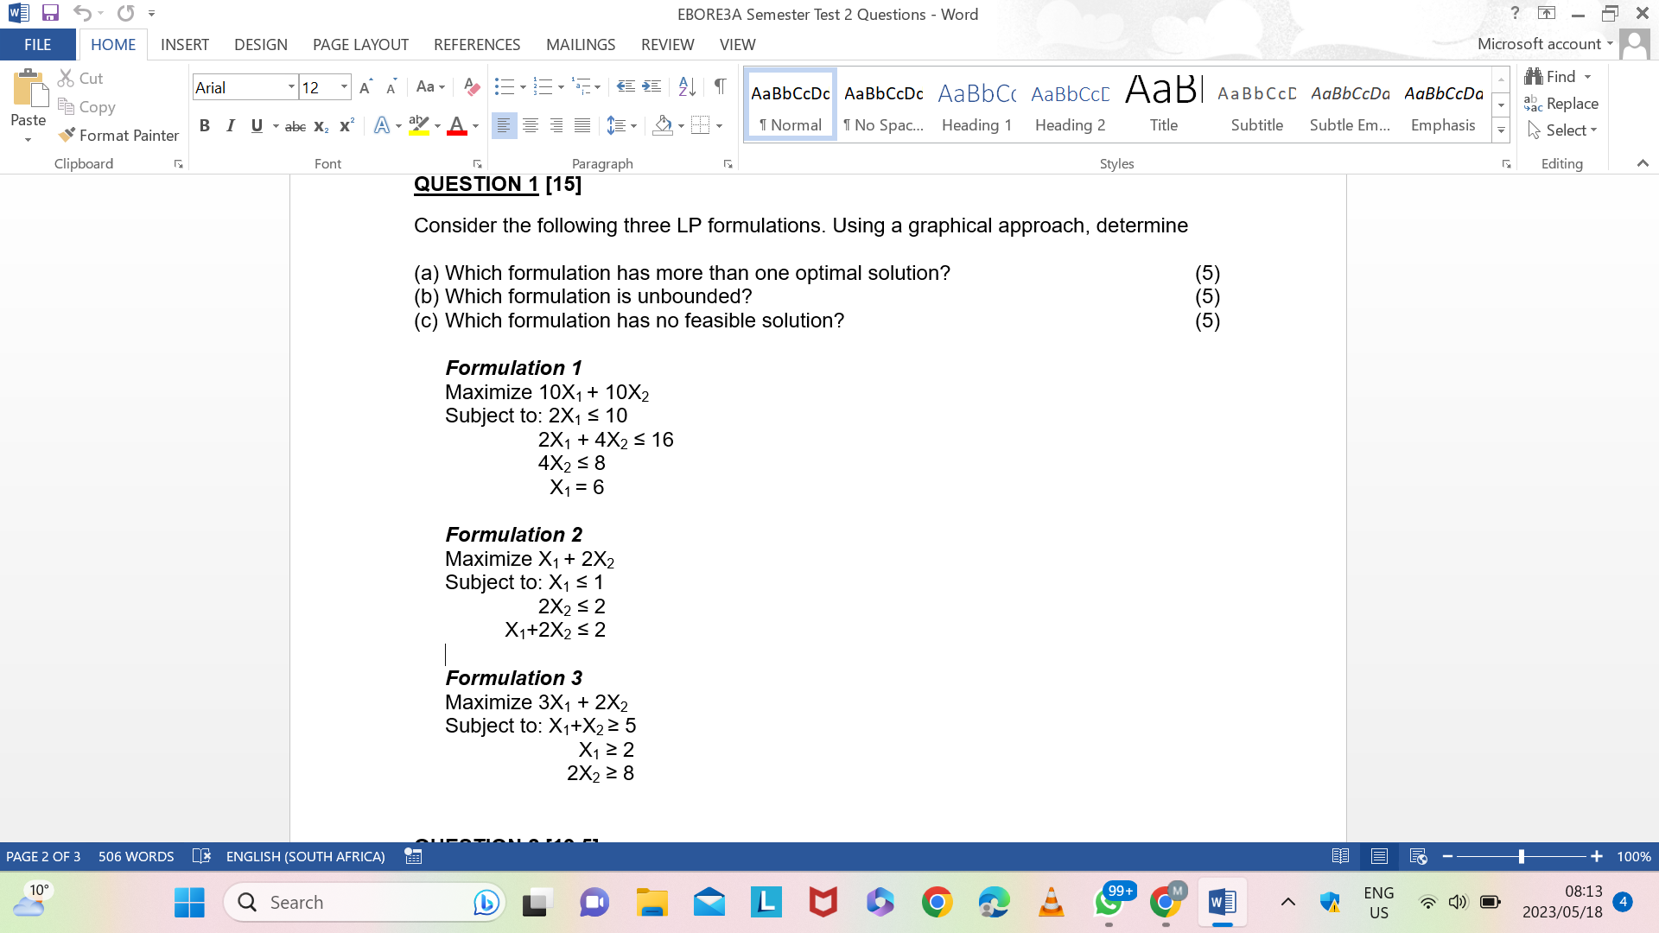Image resolution: width=1659 pixels, height=933 pixels.
Task: Switch to the INSERT ribbon tab
Action: tap(185, 44)
